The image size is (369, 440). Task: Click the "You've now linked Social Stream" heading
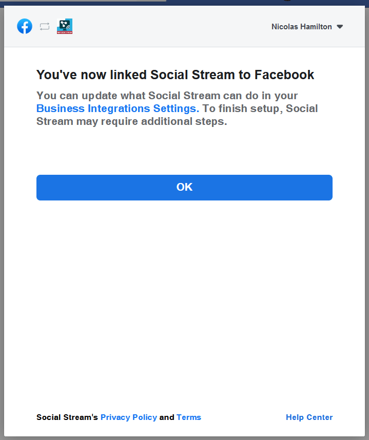pos(175,75)
